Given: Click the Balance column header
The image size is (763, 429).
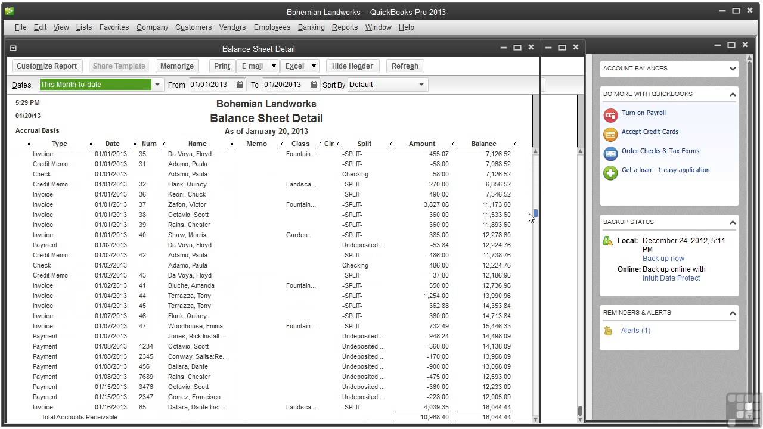Looking at the screenshot, I should coord(483,144).
